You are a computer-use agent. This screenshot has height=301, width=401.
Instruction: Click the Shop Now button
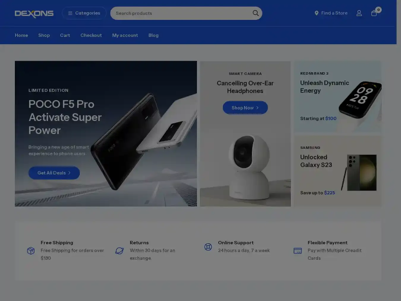click(245, 108)
